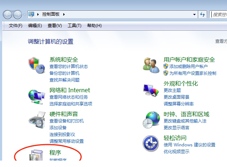Click the search control panel input box

(218, 14)
